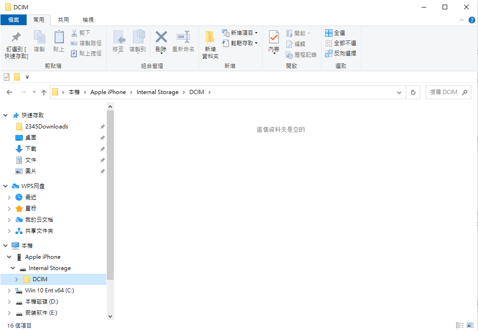Viewport: 478px width, 331px height.
Task: Click the refresh button beside address bar
Action: tap(413, 92)
